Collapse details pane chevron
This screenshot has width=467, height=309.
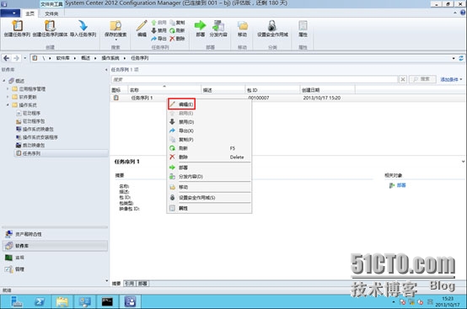[463, 162]
